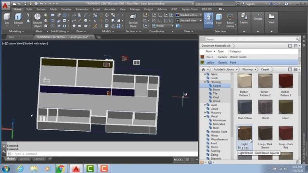Go to the Materials library Home icon
Viewport: 308px width, 173px height.
[x=203, y=69]
